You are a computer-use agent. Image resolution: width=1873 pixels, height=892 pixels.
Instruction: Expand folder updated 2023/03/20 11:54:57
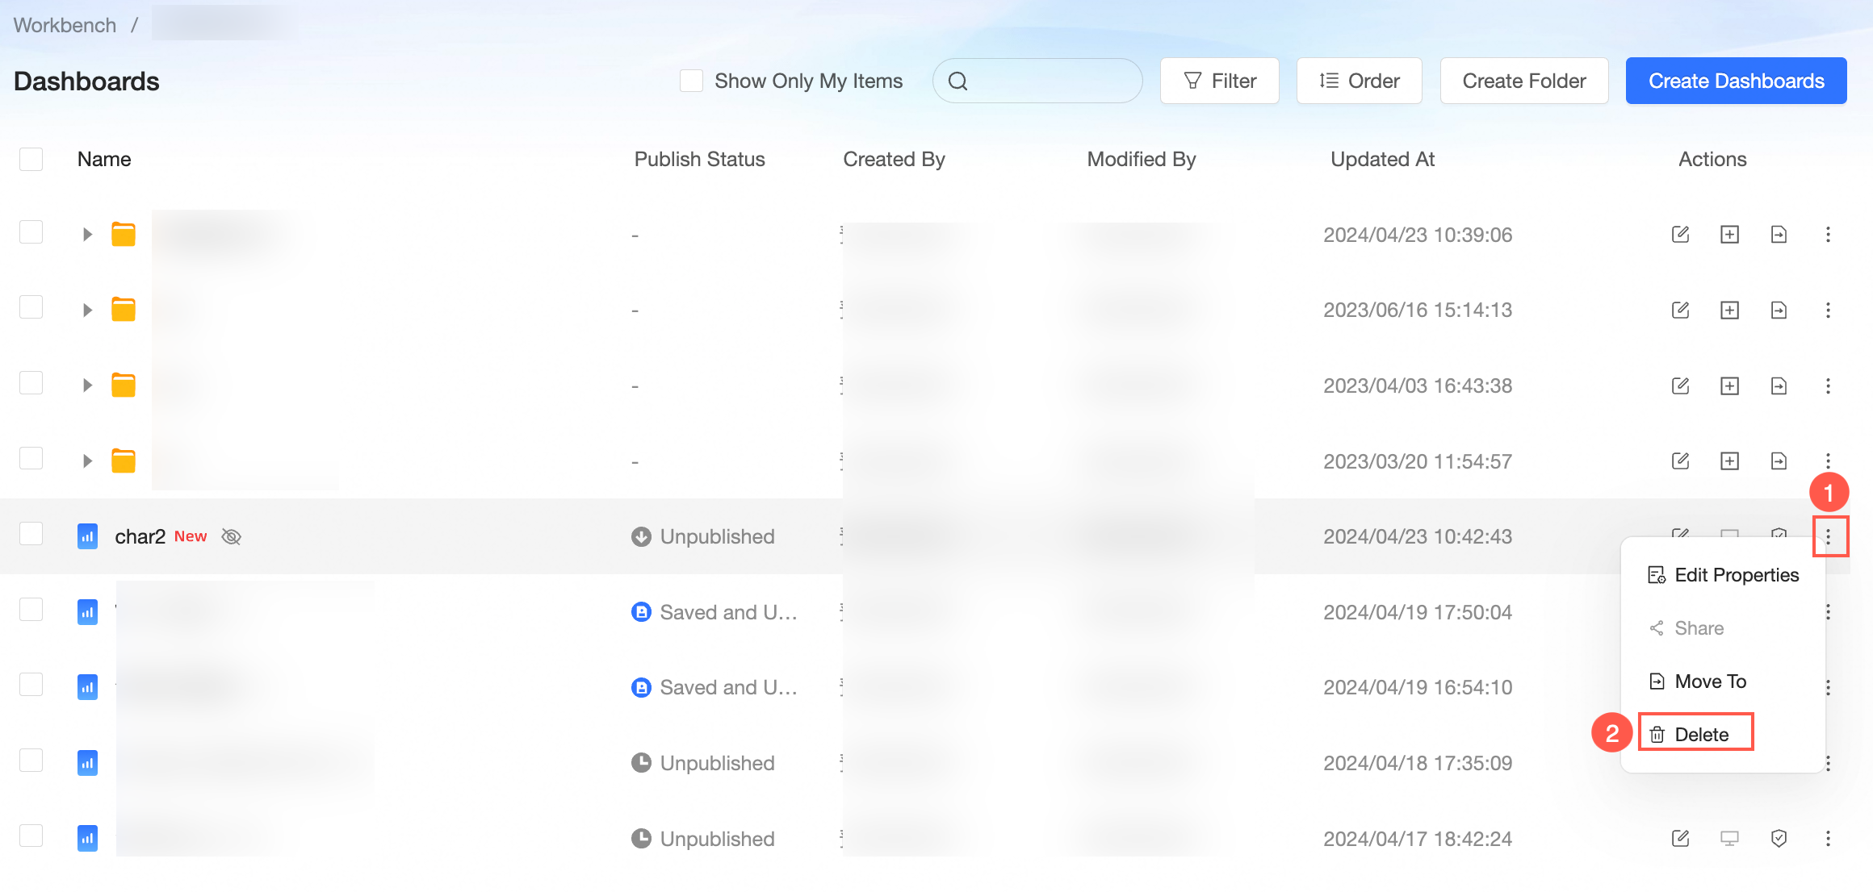[x=87, y=461]
